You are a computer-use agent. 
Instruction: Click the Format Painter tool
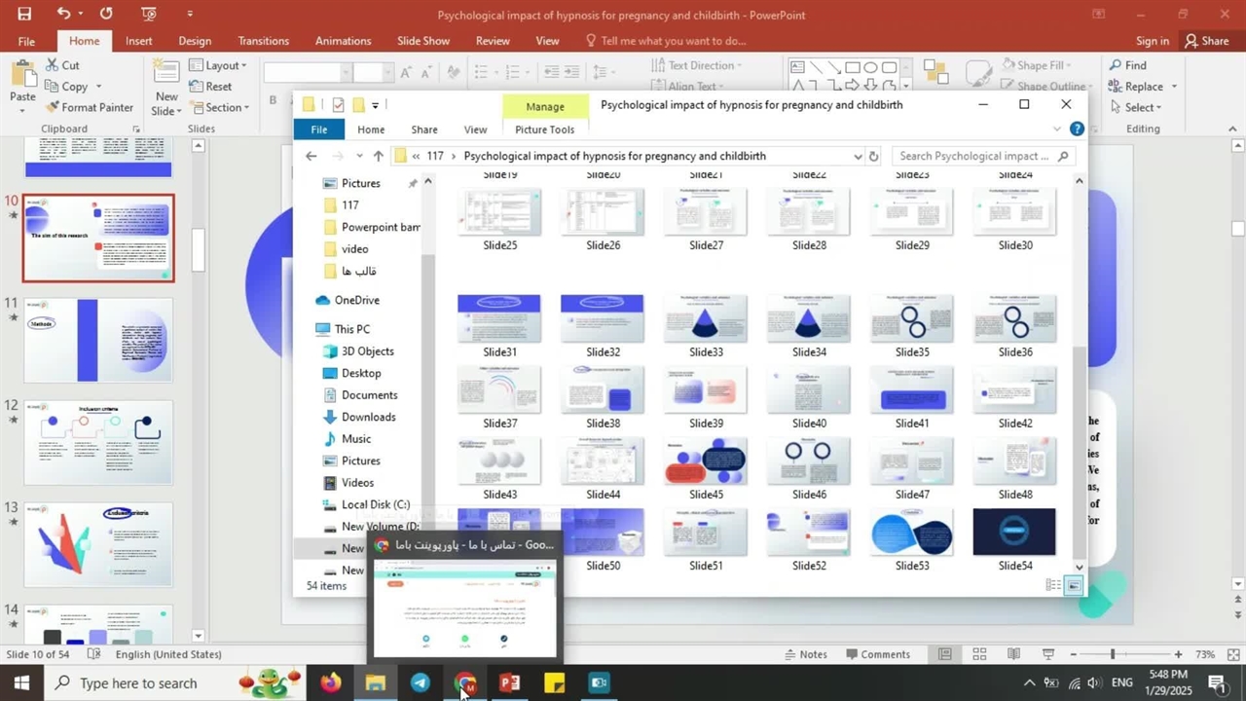point(89,107)
